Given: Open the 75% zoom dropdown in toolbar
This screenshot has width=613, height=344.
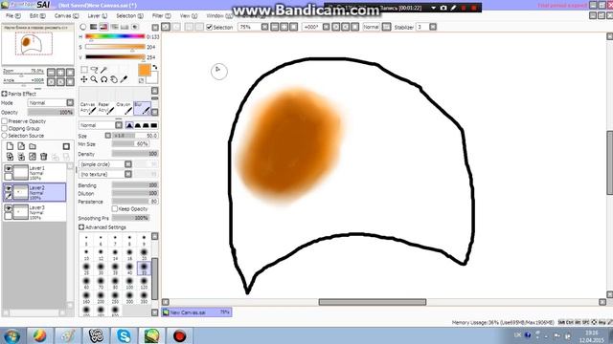Looking at the screenshot, I should [264, 27].
